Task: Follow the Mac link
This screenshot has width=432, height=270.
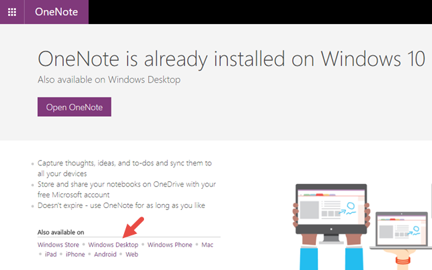Action: pos(207,245)
